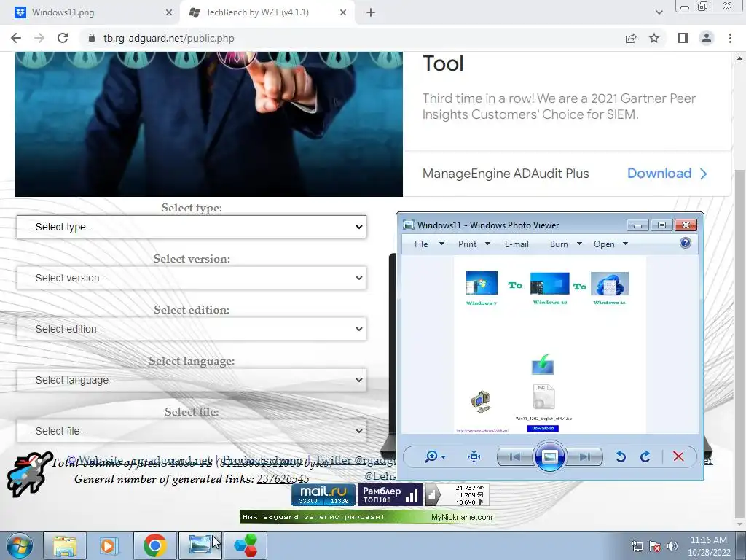The image size is (746, 560).
Task: Open Windows Start button
Action: pyautogui.click(x=20, y=545)
